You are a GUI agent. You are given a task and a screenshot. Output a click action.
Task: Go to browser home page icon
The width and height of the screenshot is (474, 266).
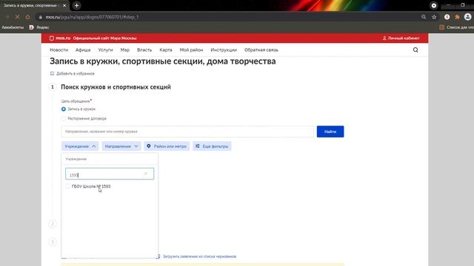[x=27, y=17]
